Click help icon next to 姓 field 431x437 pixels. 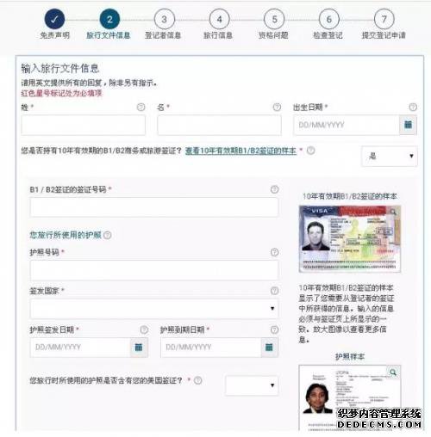coord(141,108)
